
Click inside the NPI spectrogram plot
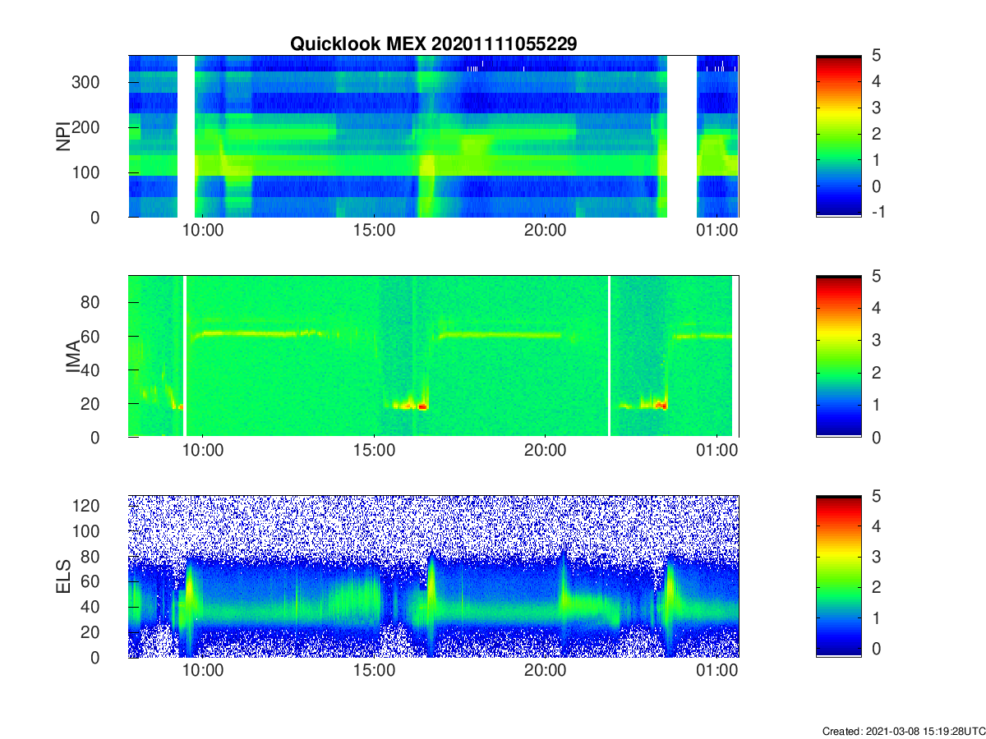click(434, 136)
